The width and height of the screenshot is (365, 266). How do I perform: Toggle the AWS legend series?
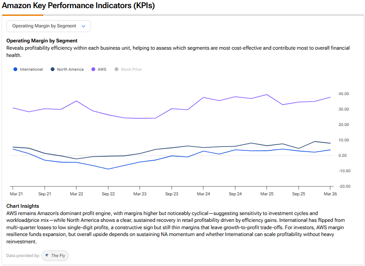pyautogui.click(x=99, y=69)
